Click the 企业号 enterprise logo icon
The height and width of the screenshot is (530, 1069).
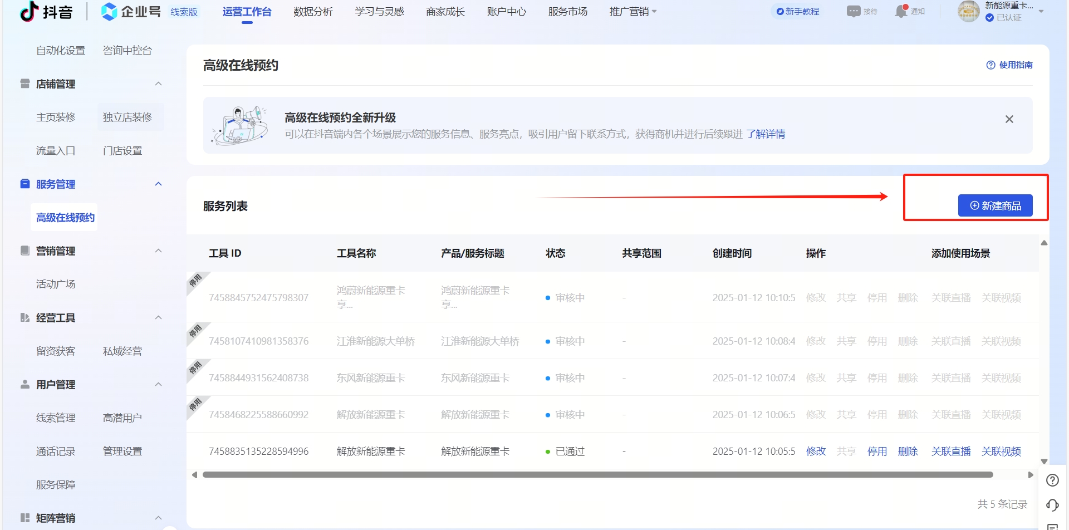pos(110,11)
